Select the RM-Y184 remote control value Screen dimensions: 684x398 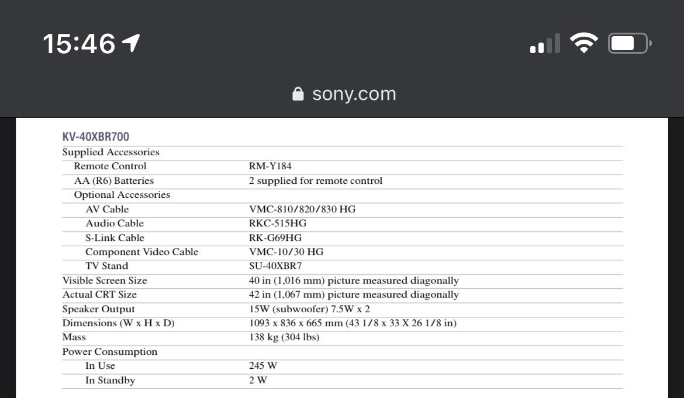(x=271, y=166)
